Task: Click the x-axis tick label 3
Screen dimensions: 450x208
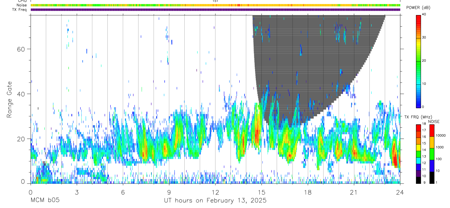Action: [77, 192]
